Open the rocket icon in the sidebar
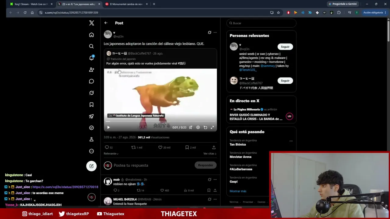 coord(91,116)
